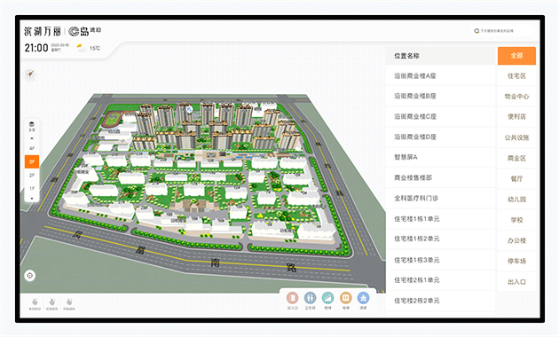This screenshot has width=559, height=337.
Task: Select the 楼梯 stairs filter icon
Action: click(327, 298)
